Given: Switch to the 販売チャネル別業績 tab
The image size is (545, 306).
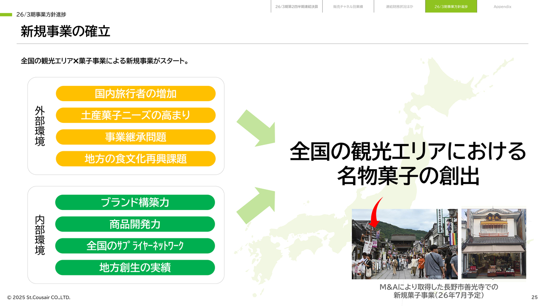Looking at the screenshot, I should pos(348,7).
